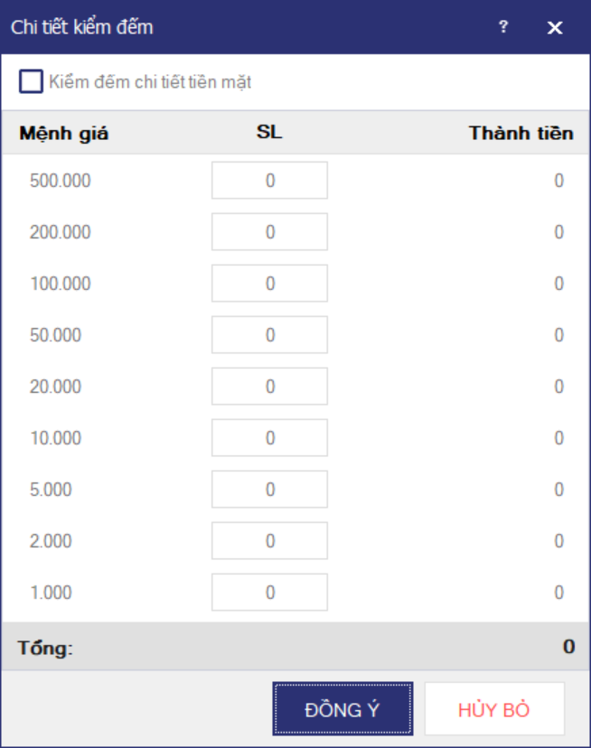Click the 500.000 denomination label

(61, 181)
